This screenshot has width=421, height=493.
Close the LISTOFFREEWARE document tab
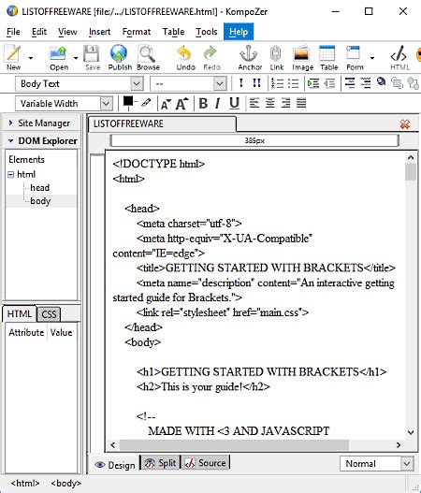[x=405, y=124]
